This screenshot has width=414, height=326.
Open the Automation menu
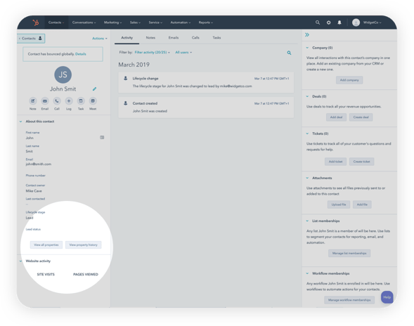pos(181,22)
